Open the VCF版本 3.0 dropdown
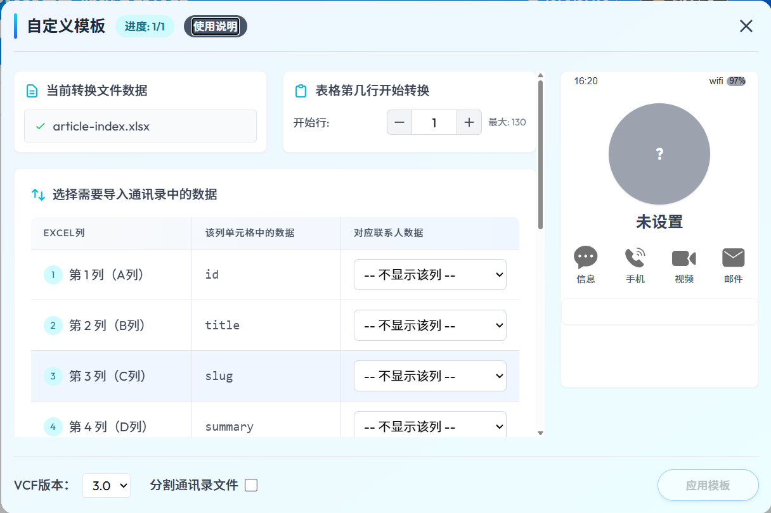Viewport: 771px width, 513px height. (107, 486)
